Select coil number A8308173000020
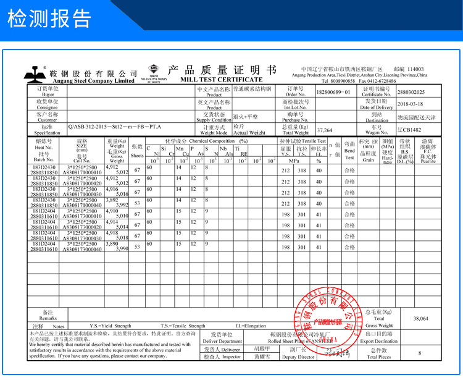463x380 pixels. [x=82, y=227]
